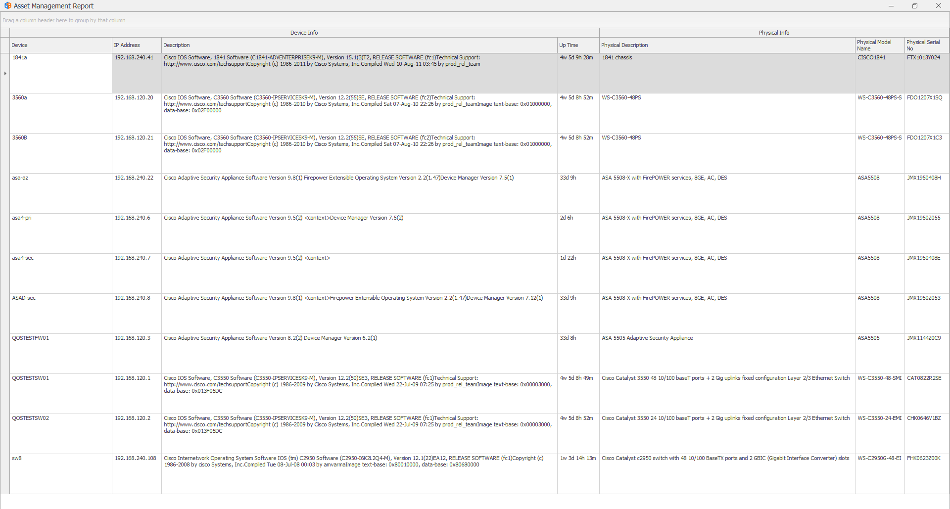Click asa-az Version 9.8(1) description cell
Image resolution: width=950 pixels, height=509 pixels.
pos(359,193)
